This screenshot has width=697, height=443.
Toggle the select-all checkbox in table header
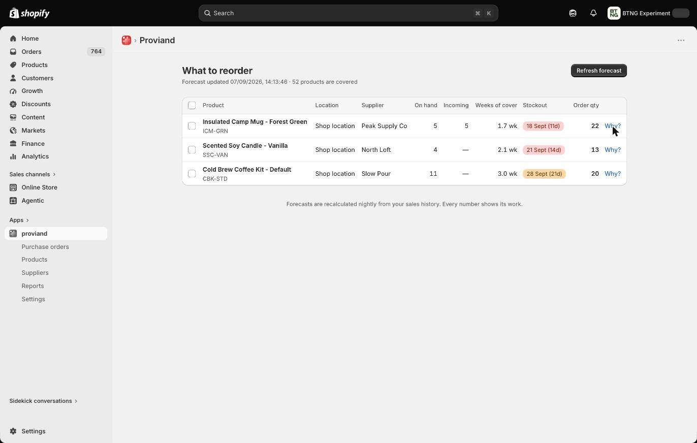192,105
